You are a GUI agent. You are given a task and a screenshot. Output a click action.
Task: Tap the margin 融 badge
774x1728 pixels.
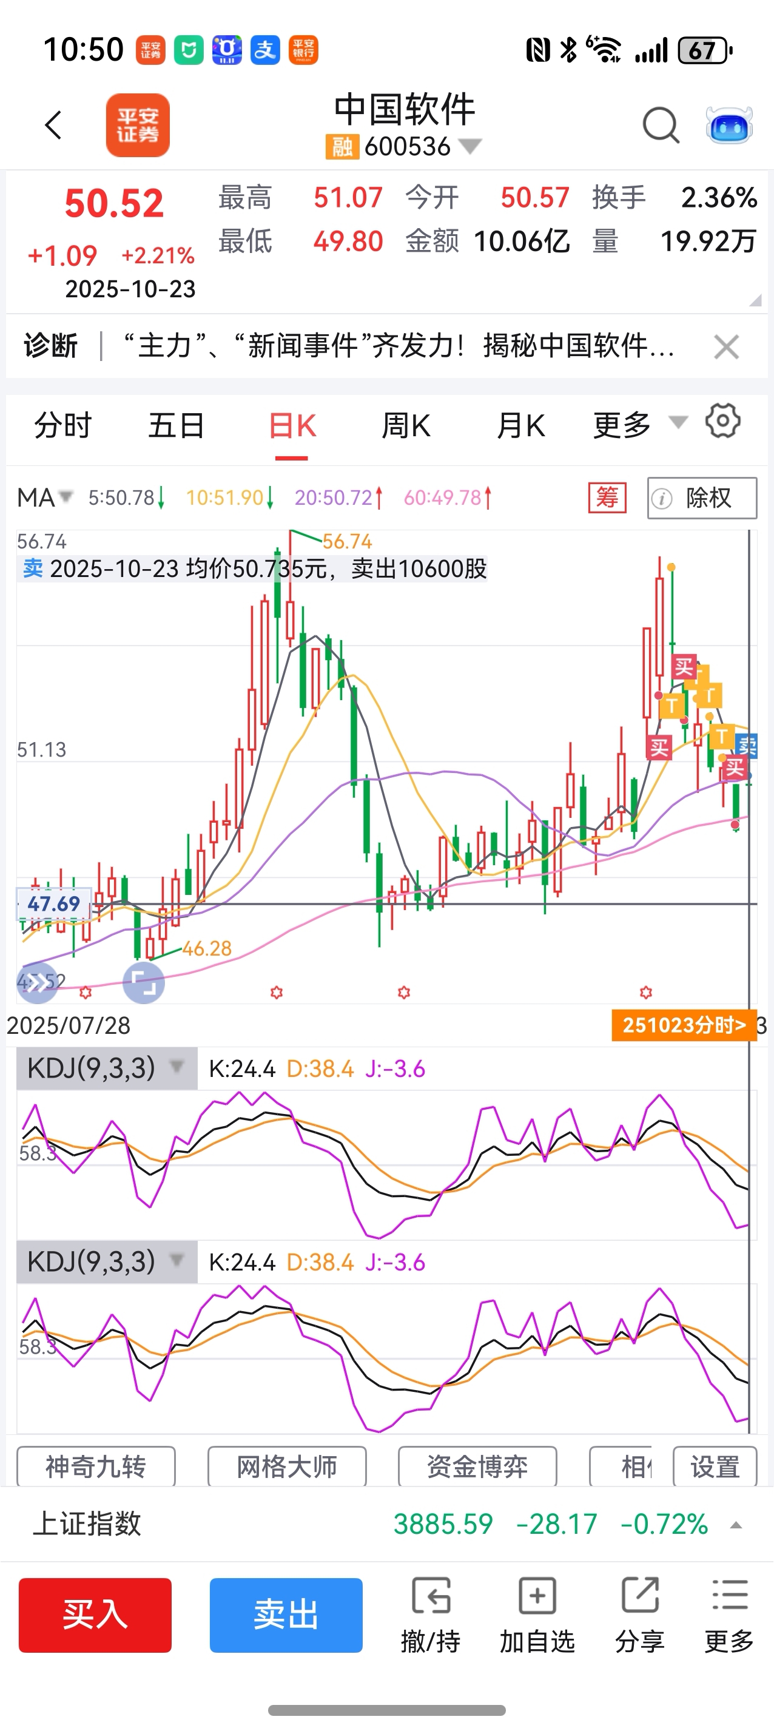tap(342, 147)
